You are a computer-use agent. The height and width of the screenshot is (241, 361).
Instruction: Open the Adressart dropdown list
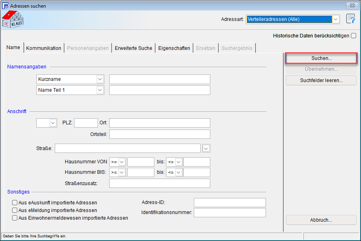[335, 19]
